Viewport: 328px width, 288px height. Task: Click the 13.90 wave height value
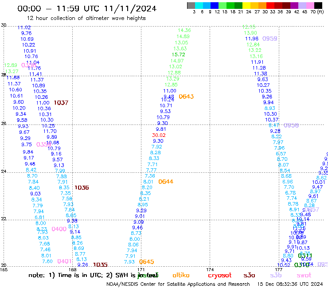(x=250, y=33)
